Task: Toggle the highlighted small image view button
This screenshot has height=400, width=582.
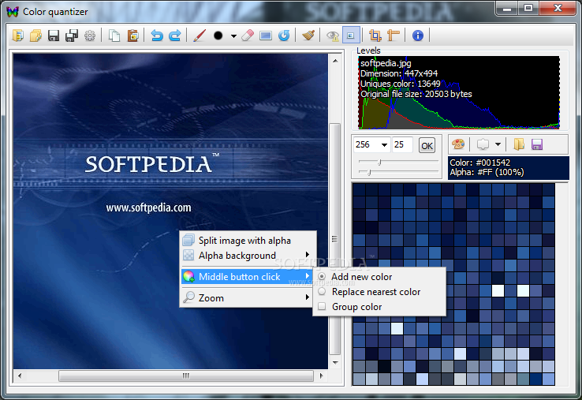Action: click(350, 36)
